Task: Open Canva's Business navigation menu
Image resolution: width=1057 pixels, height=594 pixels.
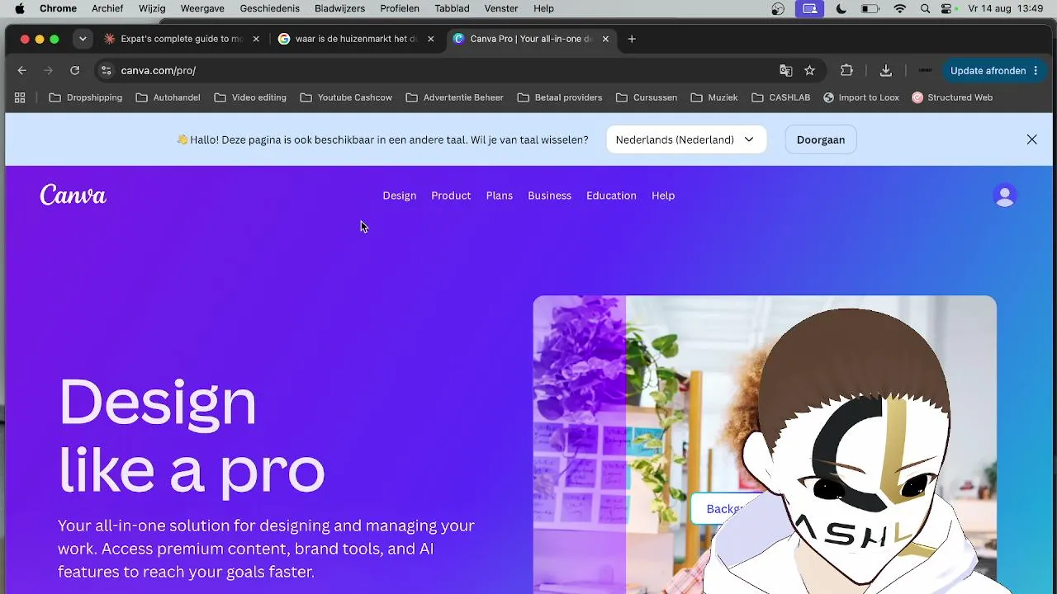Action: [x=550, y=196]
